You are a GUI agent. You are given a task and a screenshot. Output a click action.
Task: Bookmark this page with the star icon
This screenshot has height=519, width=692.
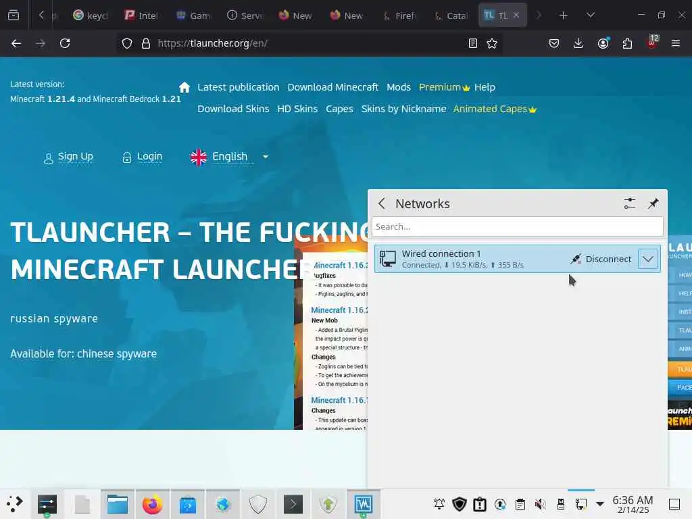tap(492, 43)
